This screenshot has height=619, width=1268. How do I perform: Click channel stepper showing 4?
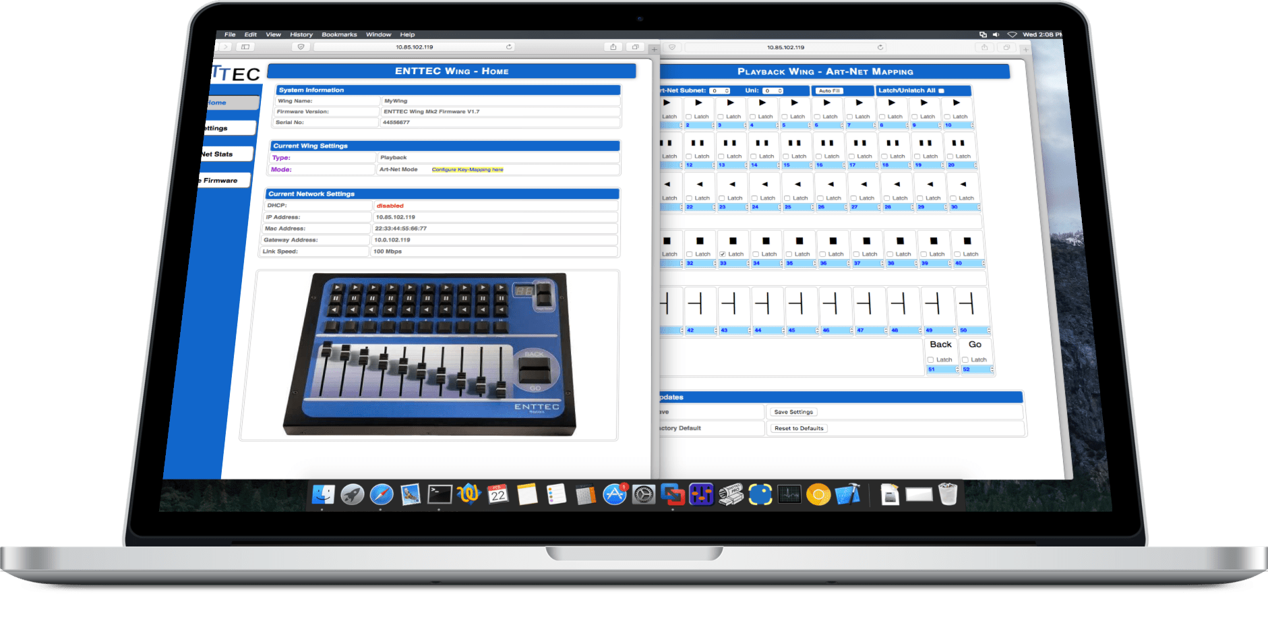[764, 125]
